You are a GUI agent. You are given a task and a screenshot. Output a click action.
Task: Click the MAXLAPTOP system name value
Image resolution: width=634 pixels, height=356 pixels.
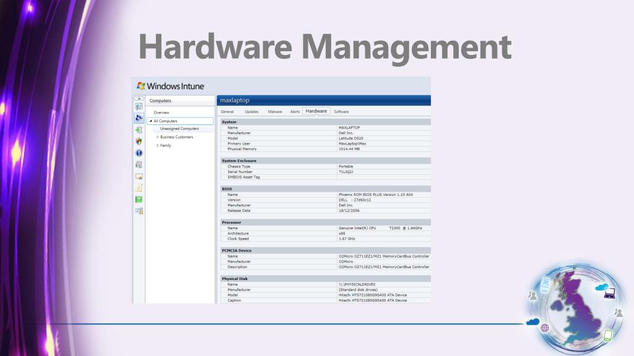pyautogui.click(x=349, y=127)
